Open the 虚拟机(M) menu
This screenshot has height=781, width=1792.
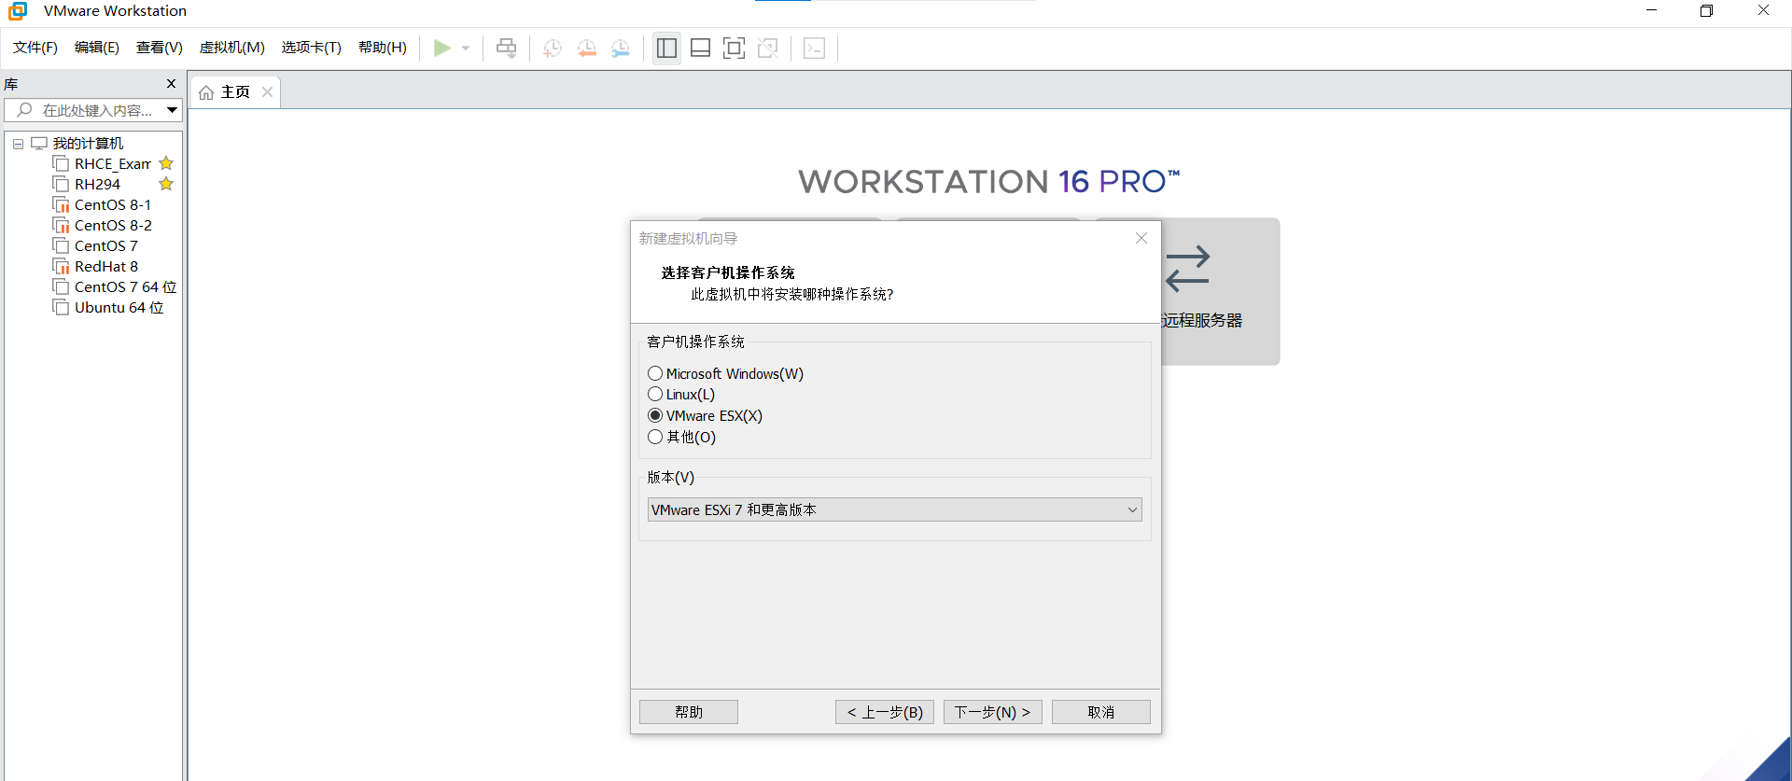click(232, 48)
